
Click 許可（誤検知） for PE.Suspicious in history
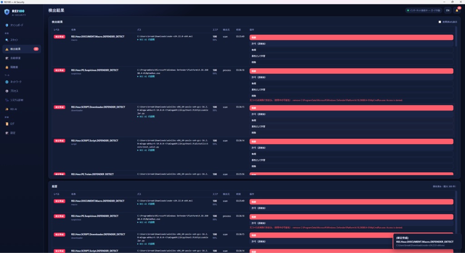coord(351,223)
